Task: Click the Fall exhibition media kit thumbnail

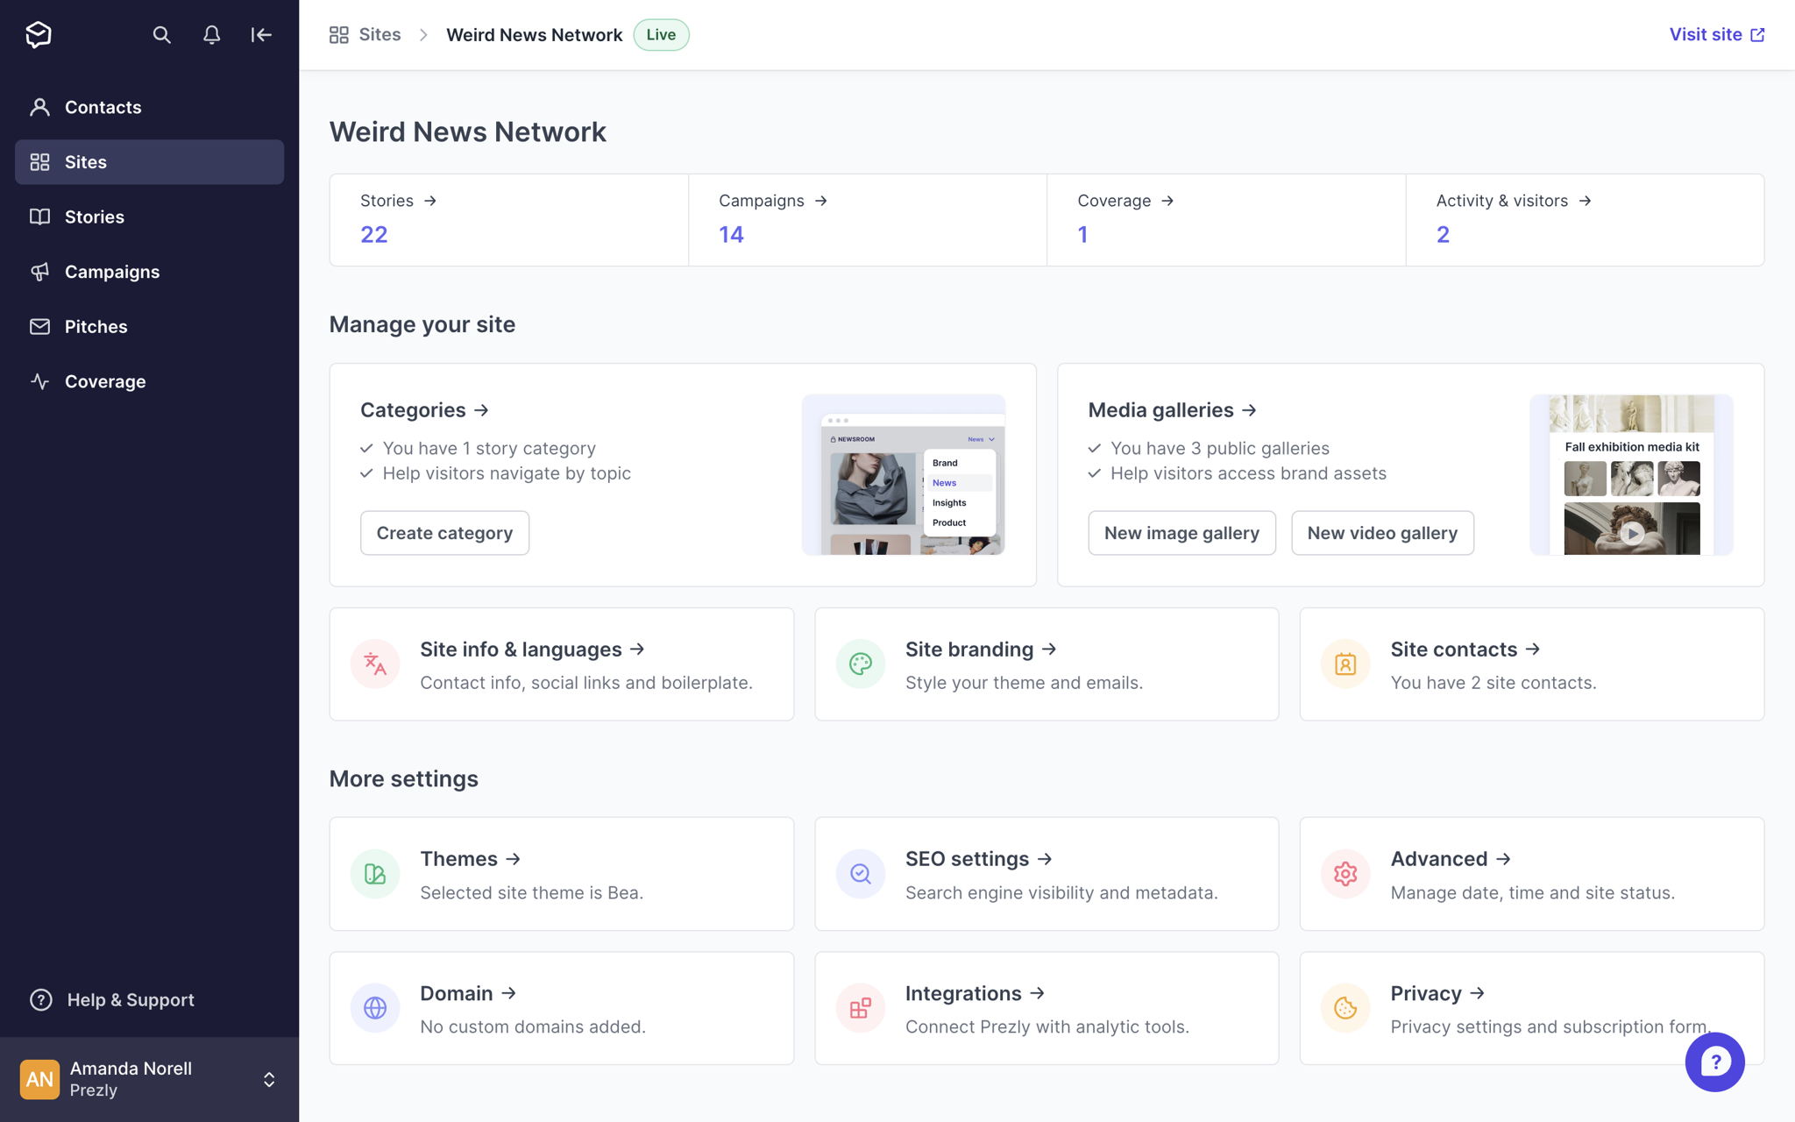Action: point(1631,474)
